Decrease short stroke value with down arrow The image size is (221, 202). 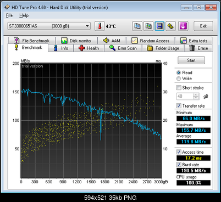tap(196, 98)
